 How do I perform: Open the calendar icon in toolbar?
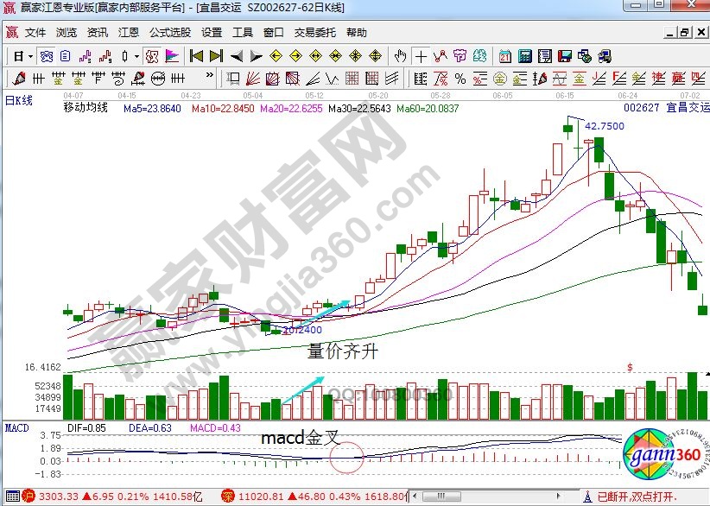(505, 57)
